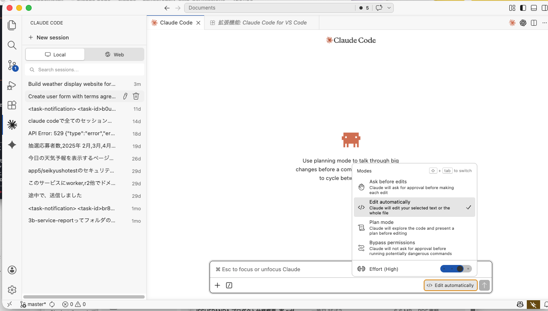This screenshot has height=311, width=548.
Task: Open the Manage gear menu
Action: pos(12,289)
